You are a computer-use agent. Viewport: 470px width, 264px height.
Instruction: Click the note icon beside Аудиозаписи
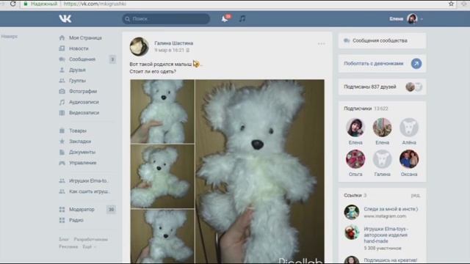(x=62, y=102)
